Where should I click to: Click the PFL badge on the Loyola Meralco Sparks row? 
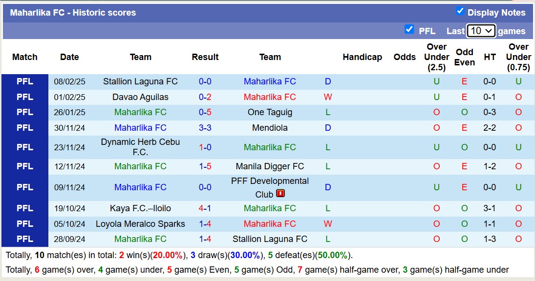(24, 224)
